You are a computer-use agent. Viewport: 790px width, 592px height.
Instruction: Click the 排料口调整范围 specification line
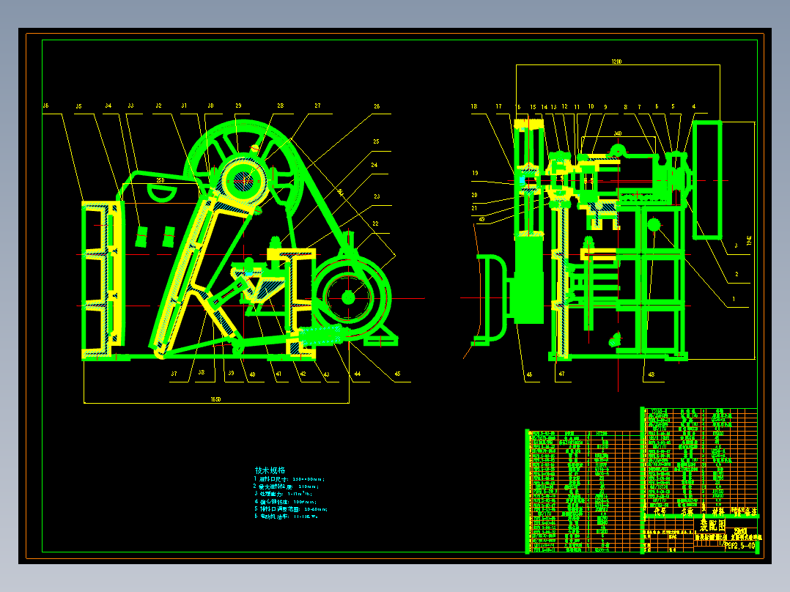[291, 509]
